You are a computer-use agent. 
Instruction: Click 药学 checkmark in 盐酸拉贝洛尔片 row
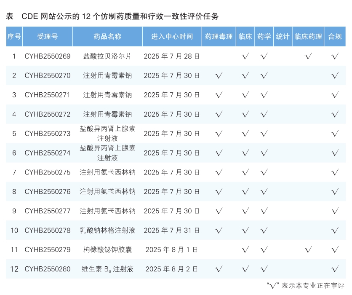tap(264, 56)
